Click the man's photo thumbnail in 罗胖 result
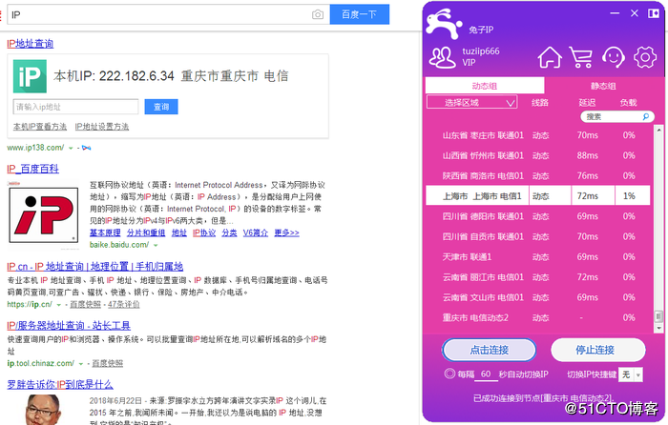Viewport: 668px width, 425px height. 43,410
